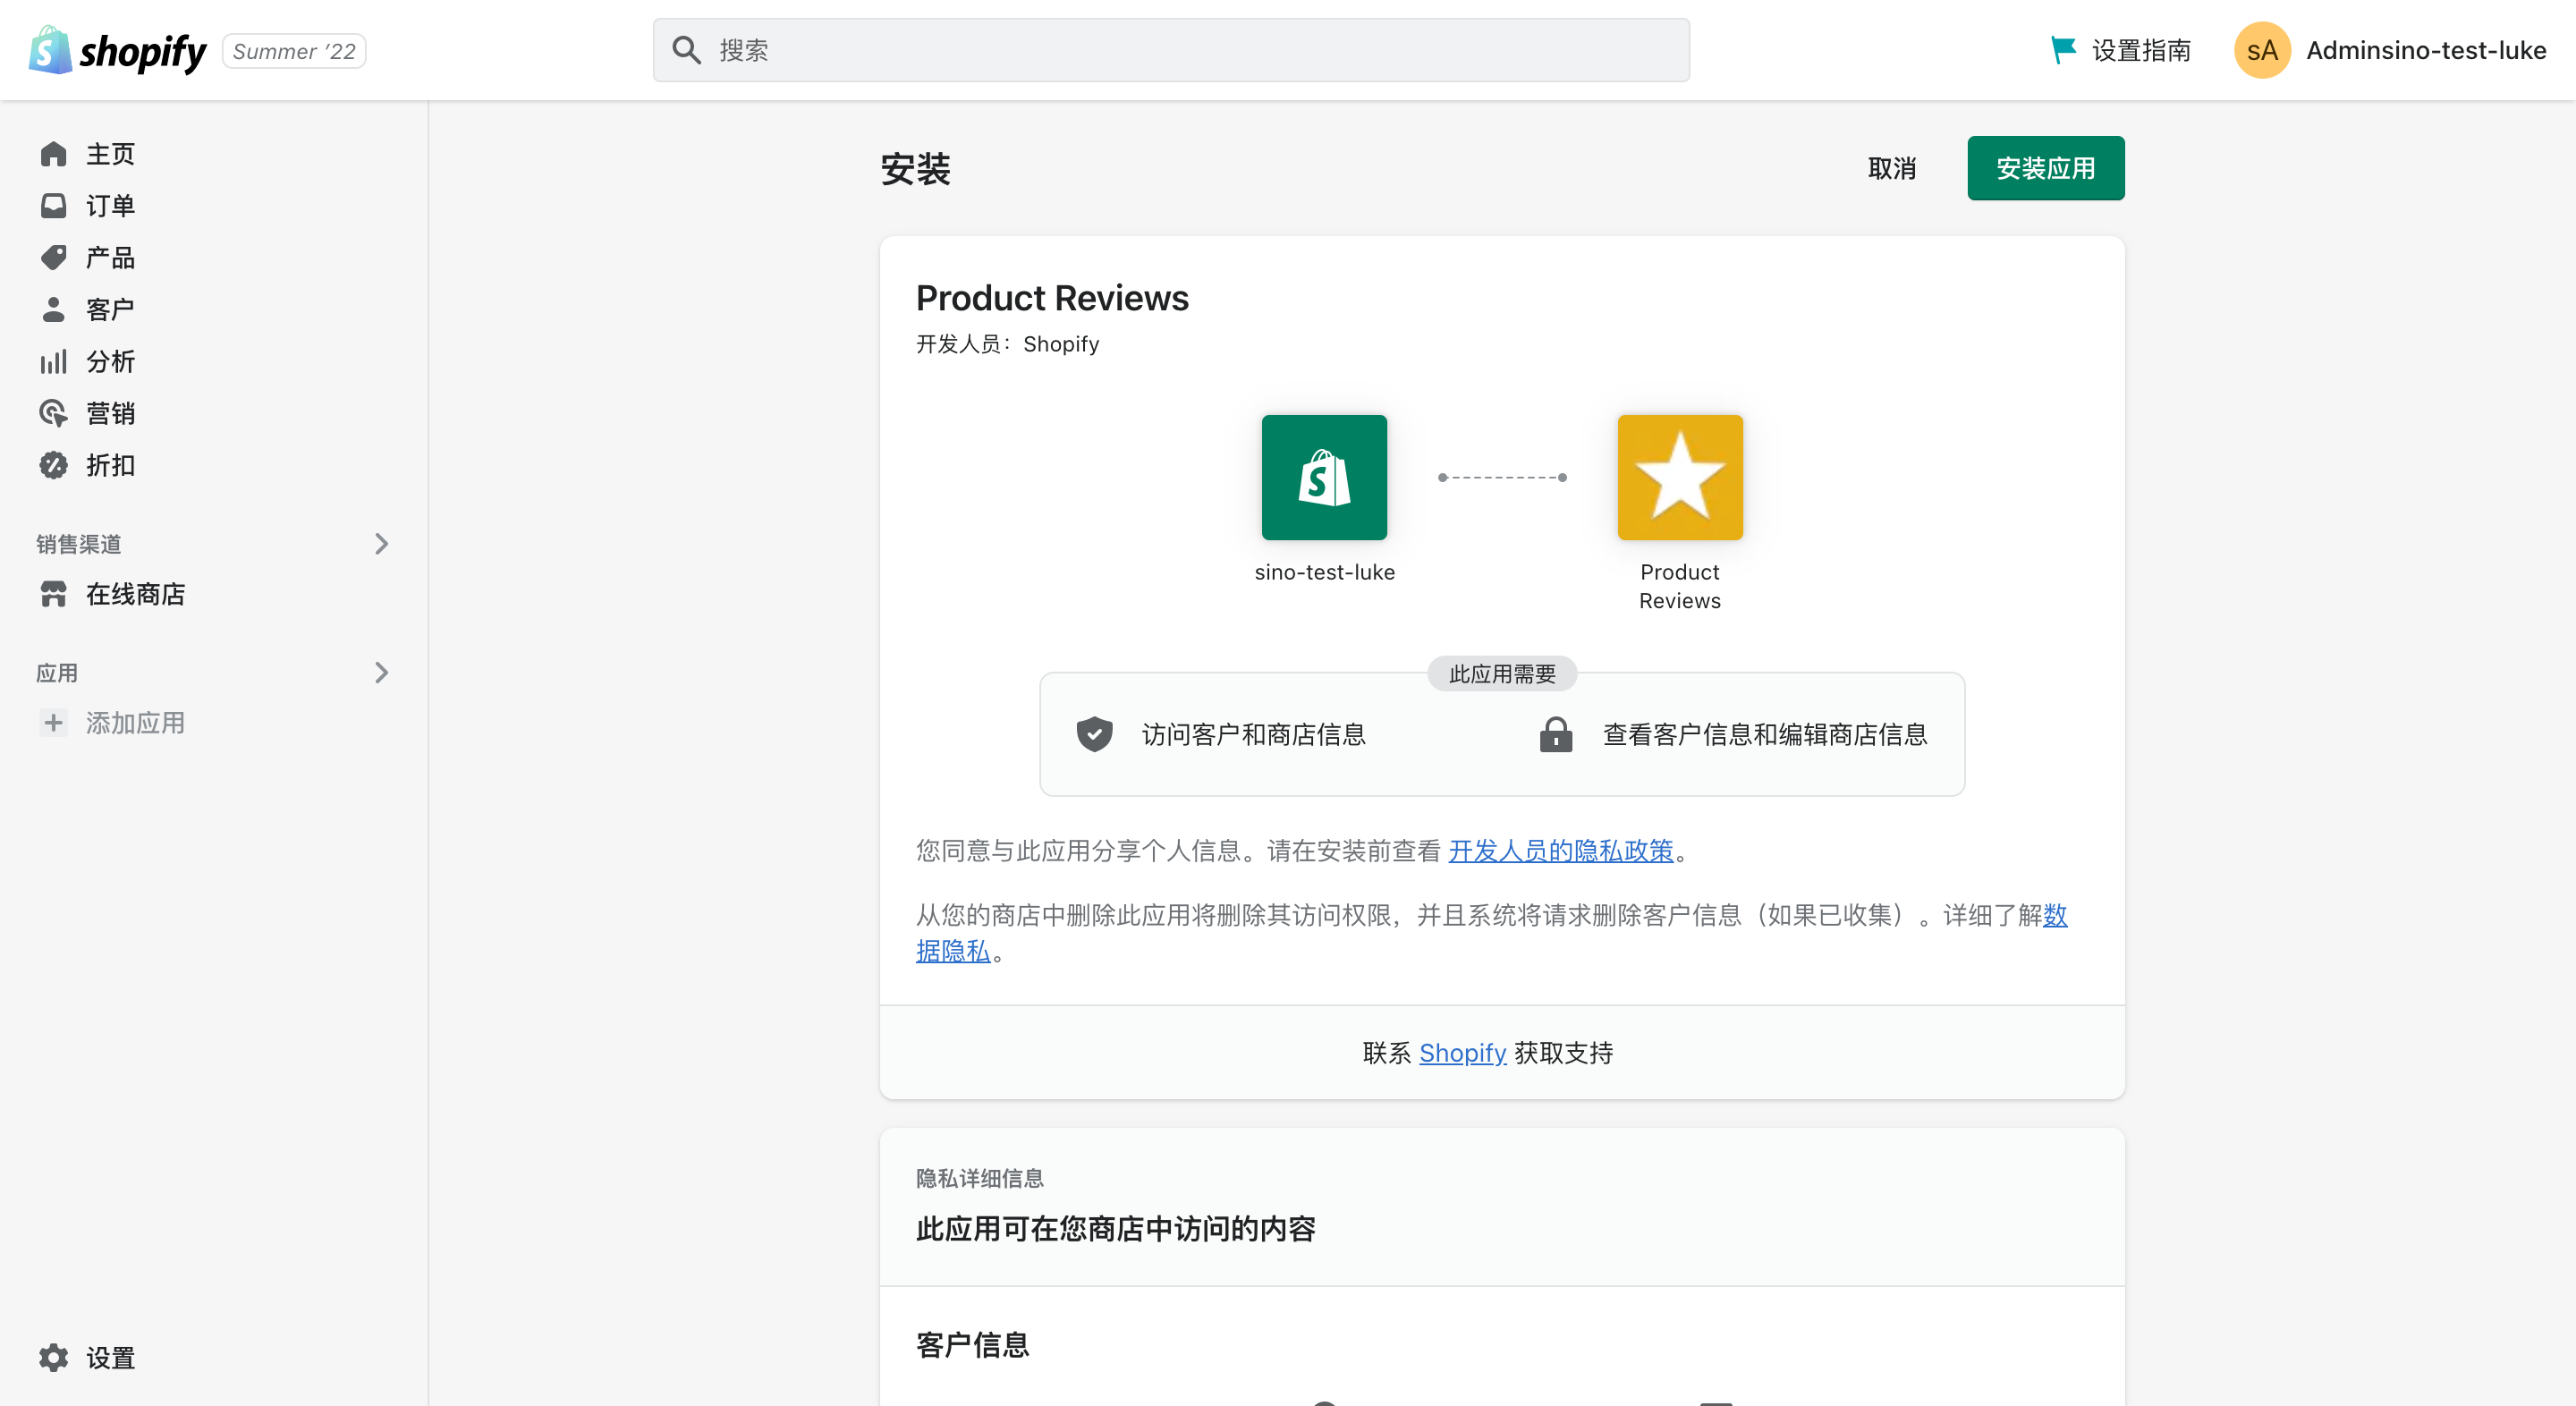This screenshot has width=2576, height=1406.
Task: Click the green sino-test-luke store icon
Action: click(1324, 477)
